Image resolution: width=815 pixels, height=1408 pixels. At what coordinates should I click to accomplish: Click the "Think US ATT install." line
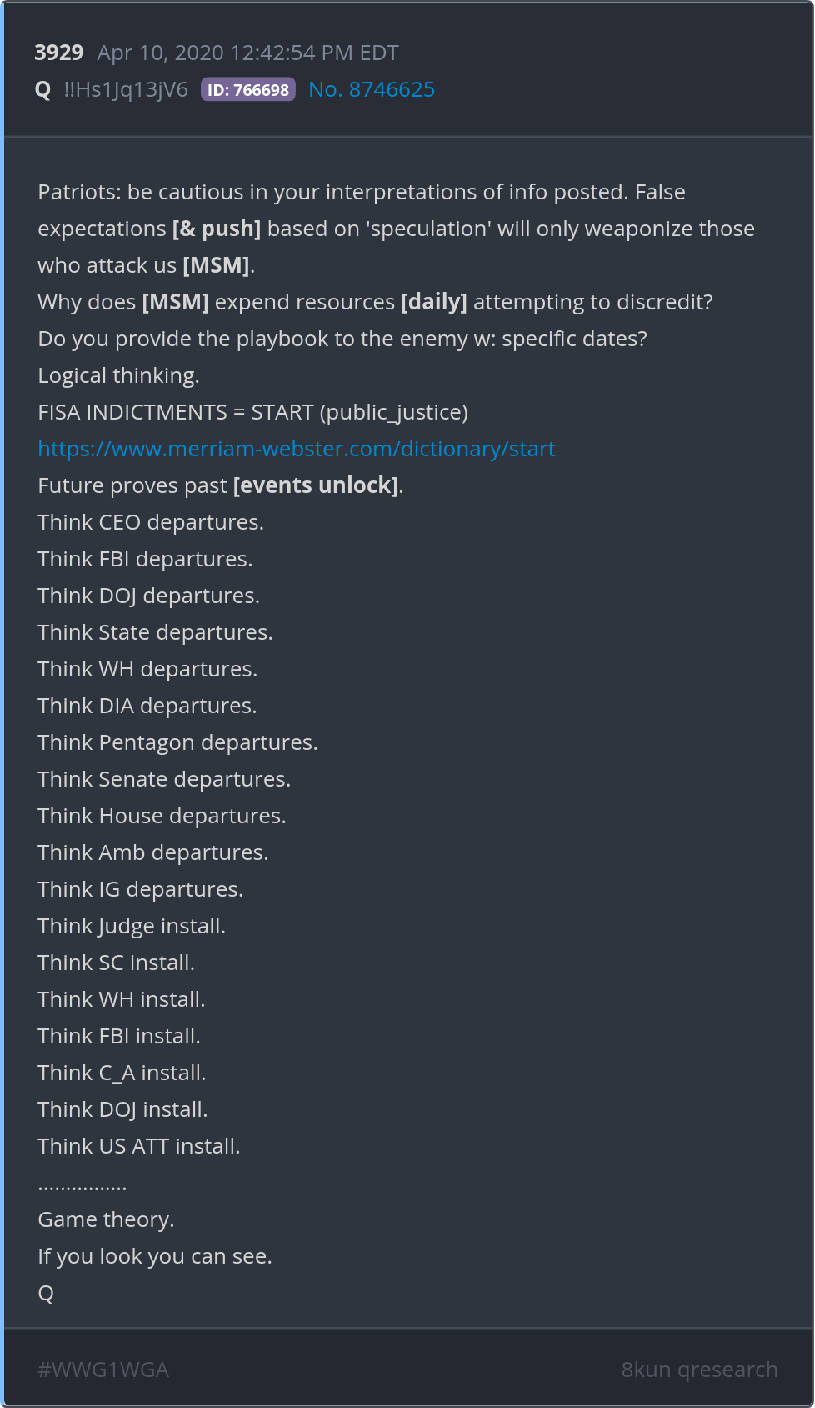(139, 1146)
